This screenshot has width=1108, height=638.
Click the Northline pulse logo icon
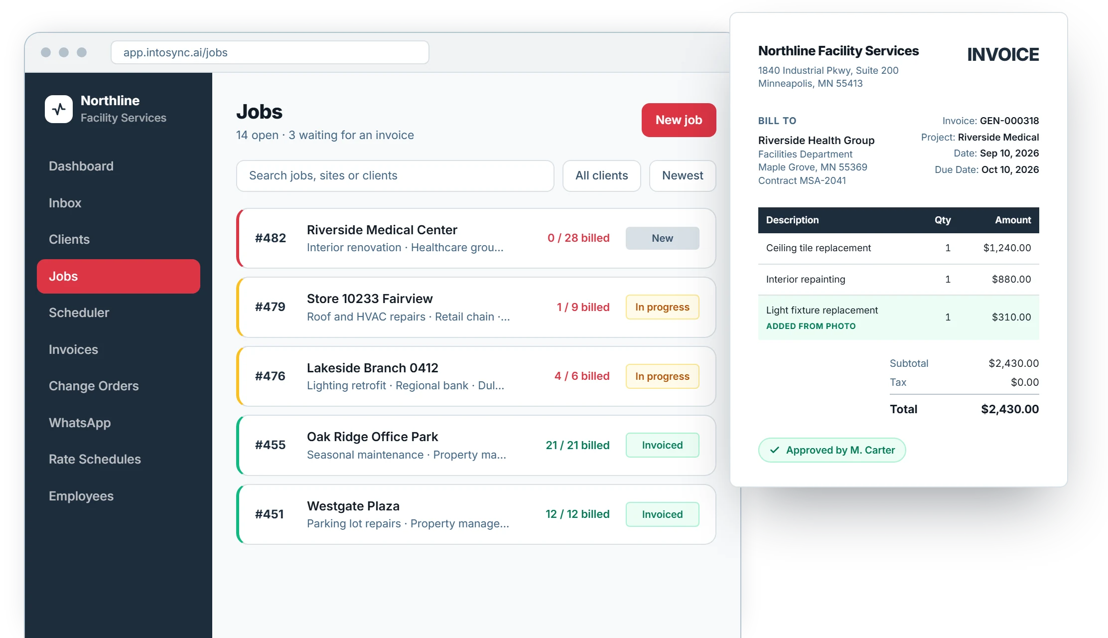coord(59,109)
